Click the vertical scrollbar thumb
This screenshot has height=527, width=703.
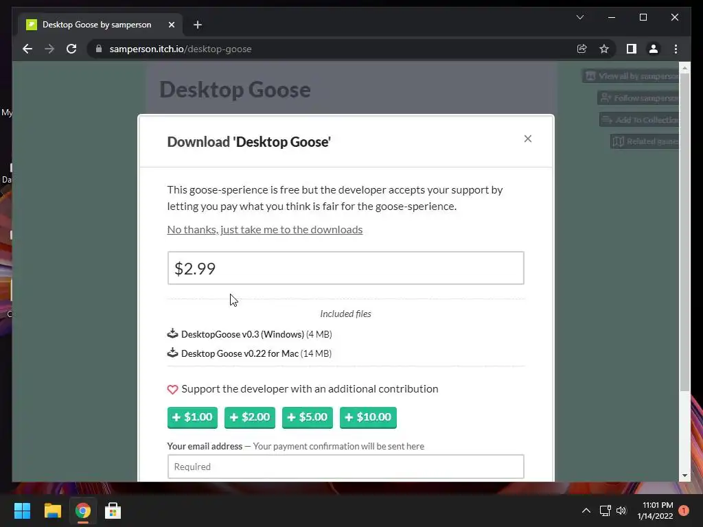pos(684,232)
